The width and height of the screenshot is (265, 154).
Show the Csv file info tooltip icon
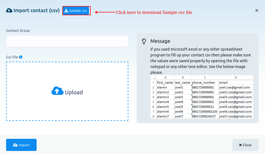click(x=21, y=57)
